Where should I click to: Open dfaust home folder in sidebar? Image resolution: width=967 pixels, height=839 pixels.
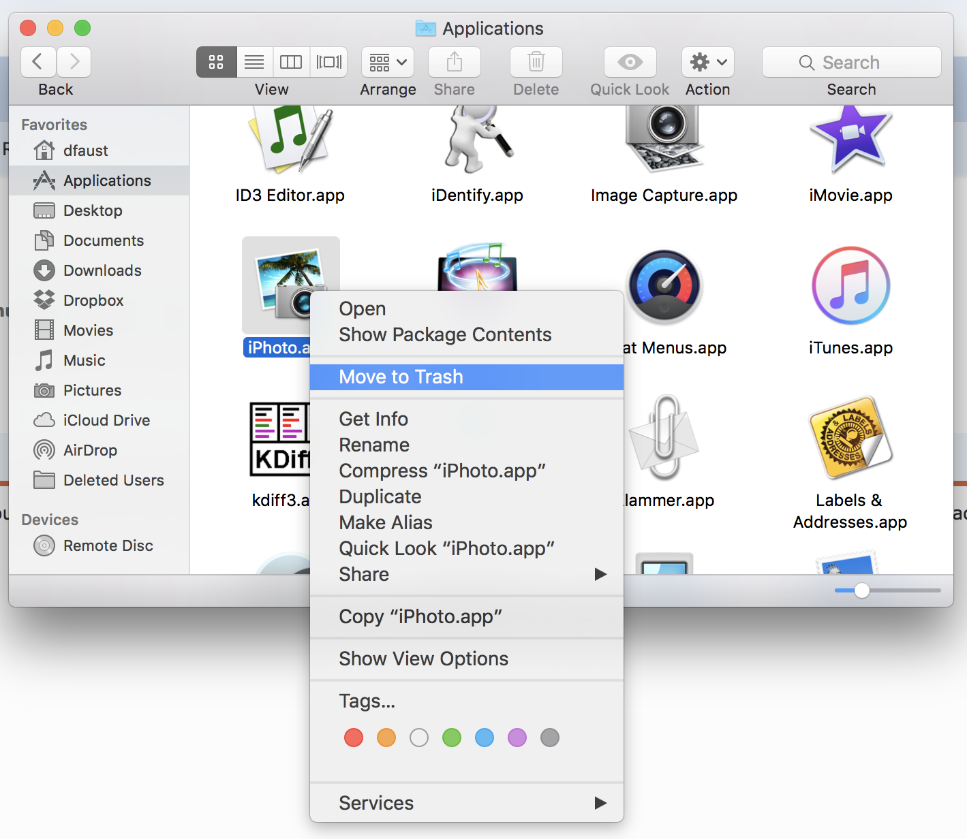tap(99, 151)
